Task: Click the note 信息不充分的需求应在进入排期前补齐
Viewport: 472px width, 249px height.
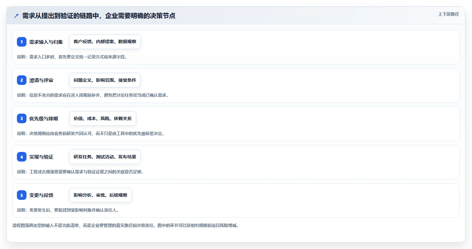Action: [64, 95]
